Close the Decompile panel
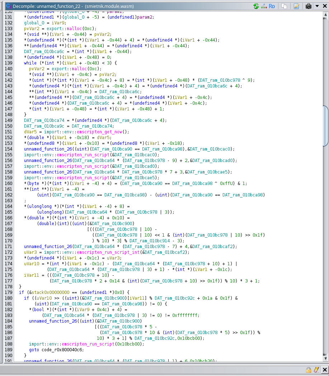The height and width of the screenshot is (376, 329). point(325,6)
